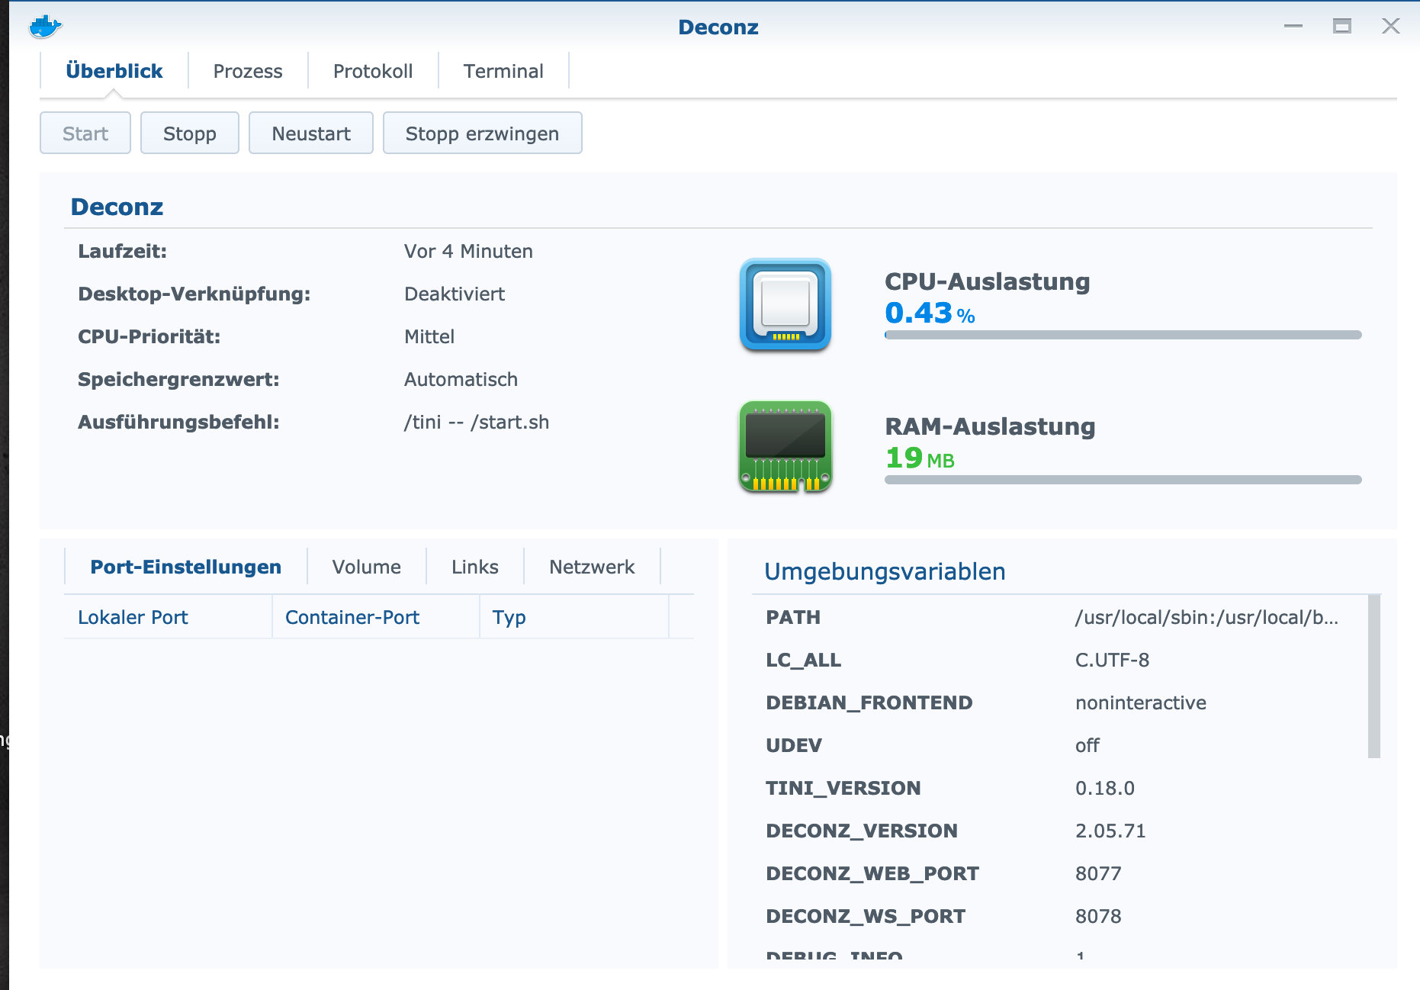Click the Docker whale icon in title bar
Viewport: 1420px width, 990px height.
click(45, 27)
